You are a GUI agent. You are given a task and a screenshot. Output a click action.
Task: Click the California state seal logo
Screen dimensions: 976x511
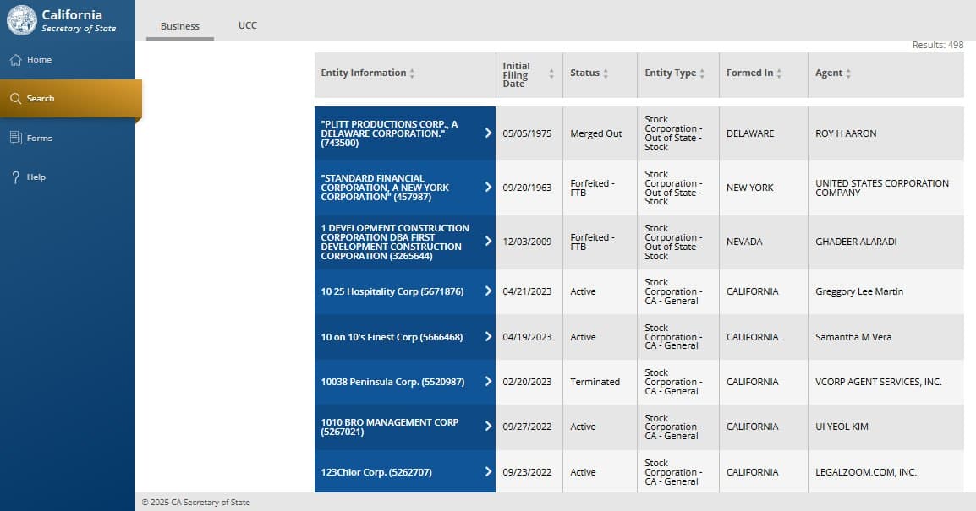[x=22, y=20]
